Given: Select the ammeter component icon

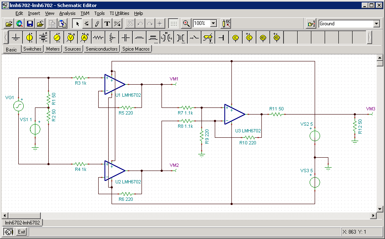Looking at the screenshot, I should [84, 37].
